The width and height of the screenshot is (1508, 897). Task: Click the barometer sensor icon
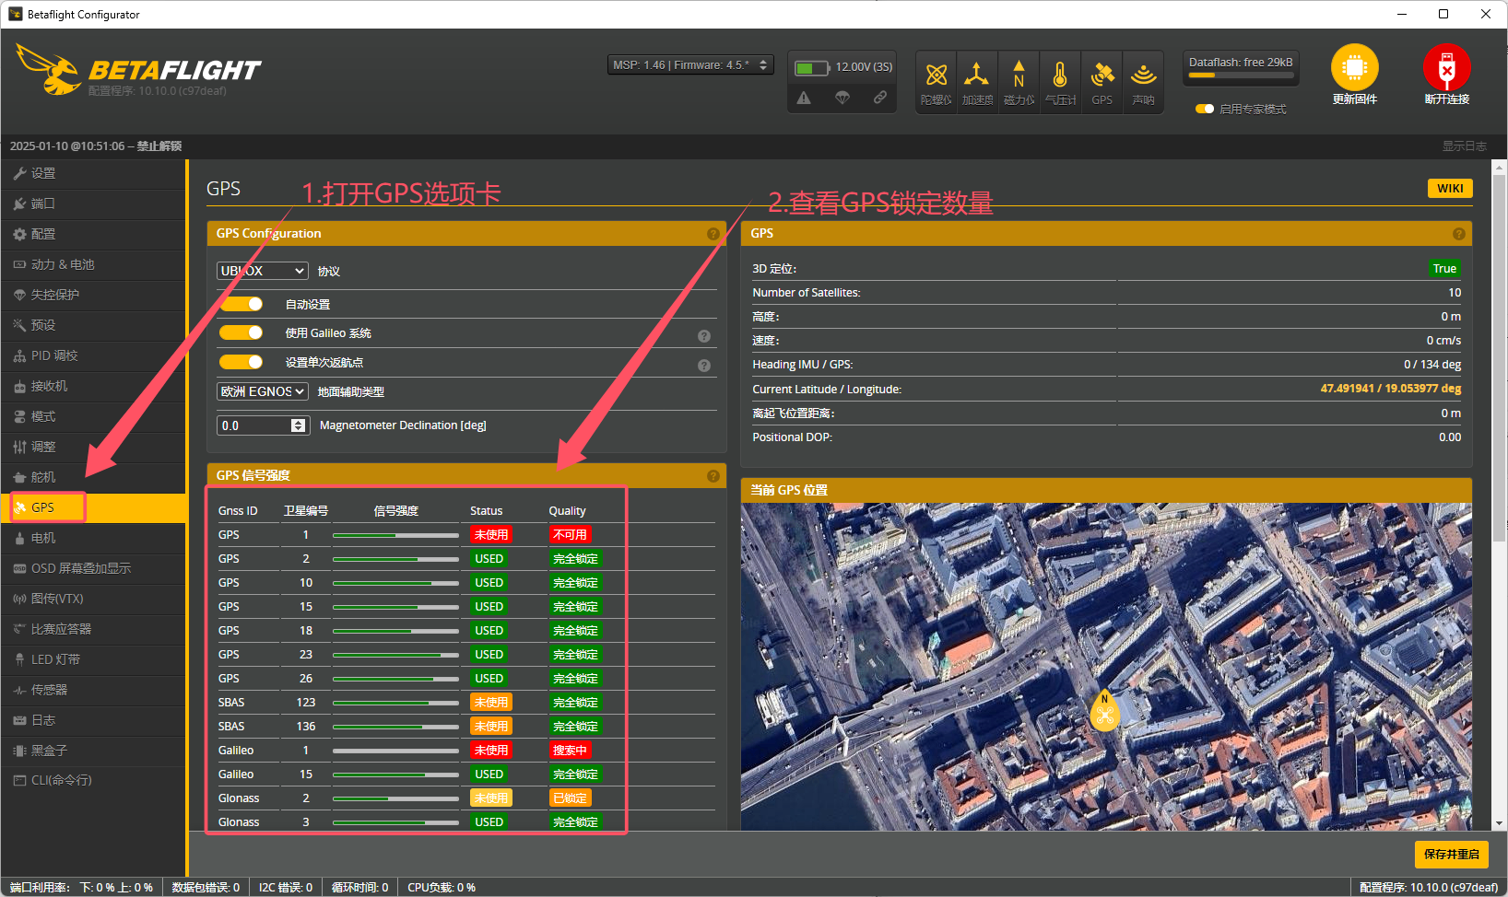(x=1060, y=75)
